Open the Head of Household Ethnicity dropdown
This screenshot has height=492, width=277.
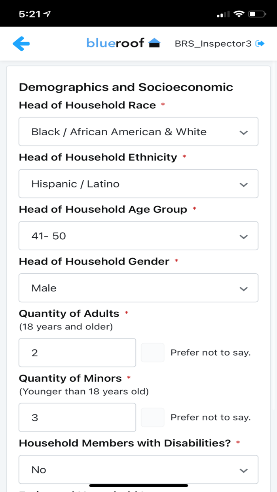[x=138, y=184]
